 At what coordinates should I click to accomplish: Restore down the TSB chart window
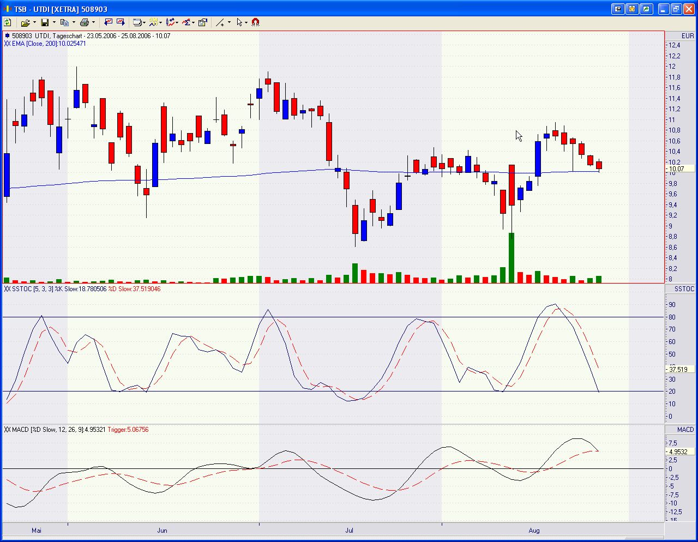coord(676,9)
